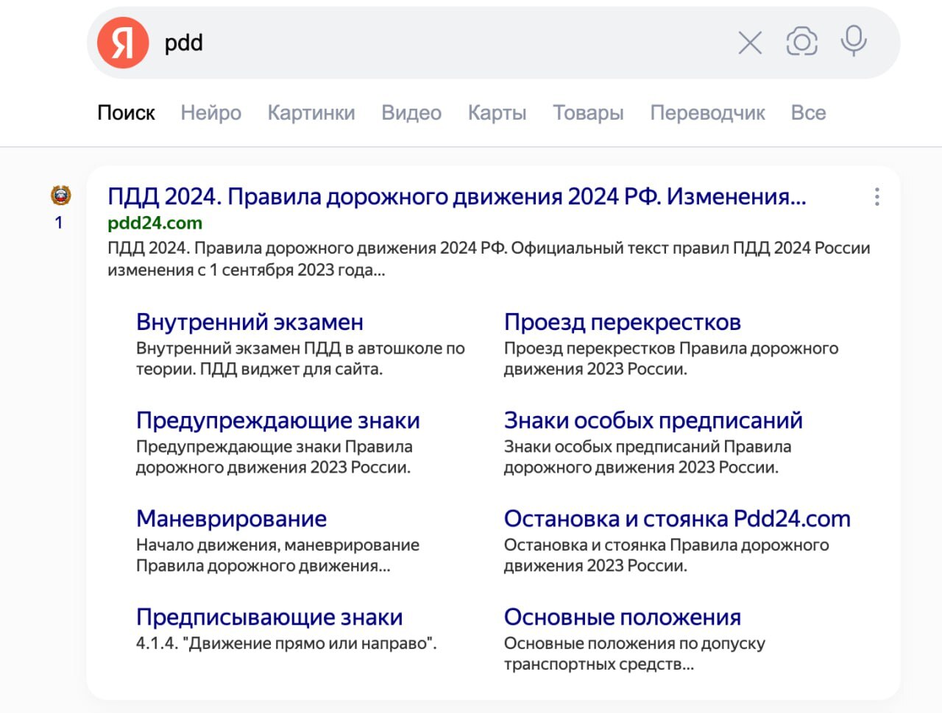Click the green pdd24.com URL link
Image resolution: width=942 pixels, height=713 pixels.
155,223
